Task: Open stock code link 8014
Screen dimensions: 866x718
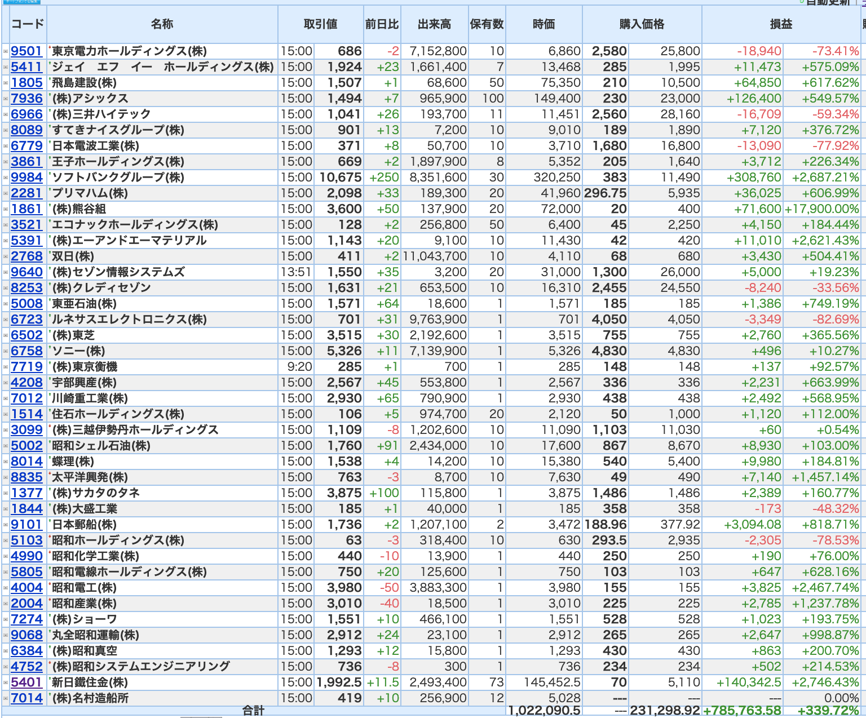Action: click(26, 462)
